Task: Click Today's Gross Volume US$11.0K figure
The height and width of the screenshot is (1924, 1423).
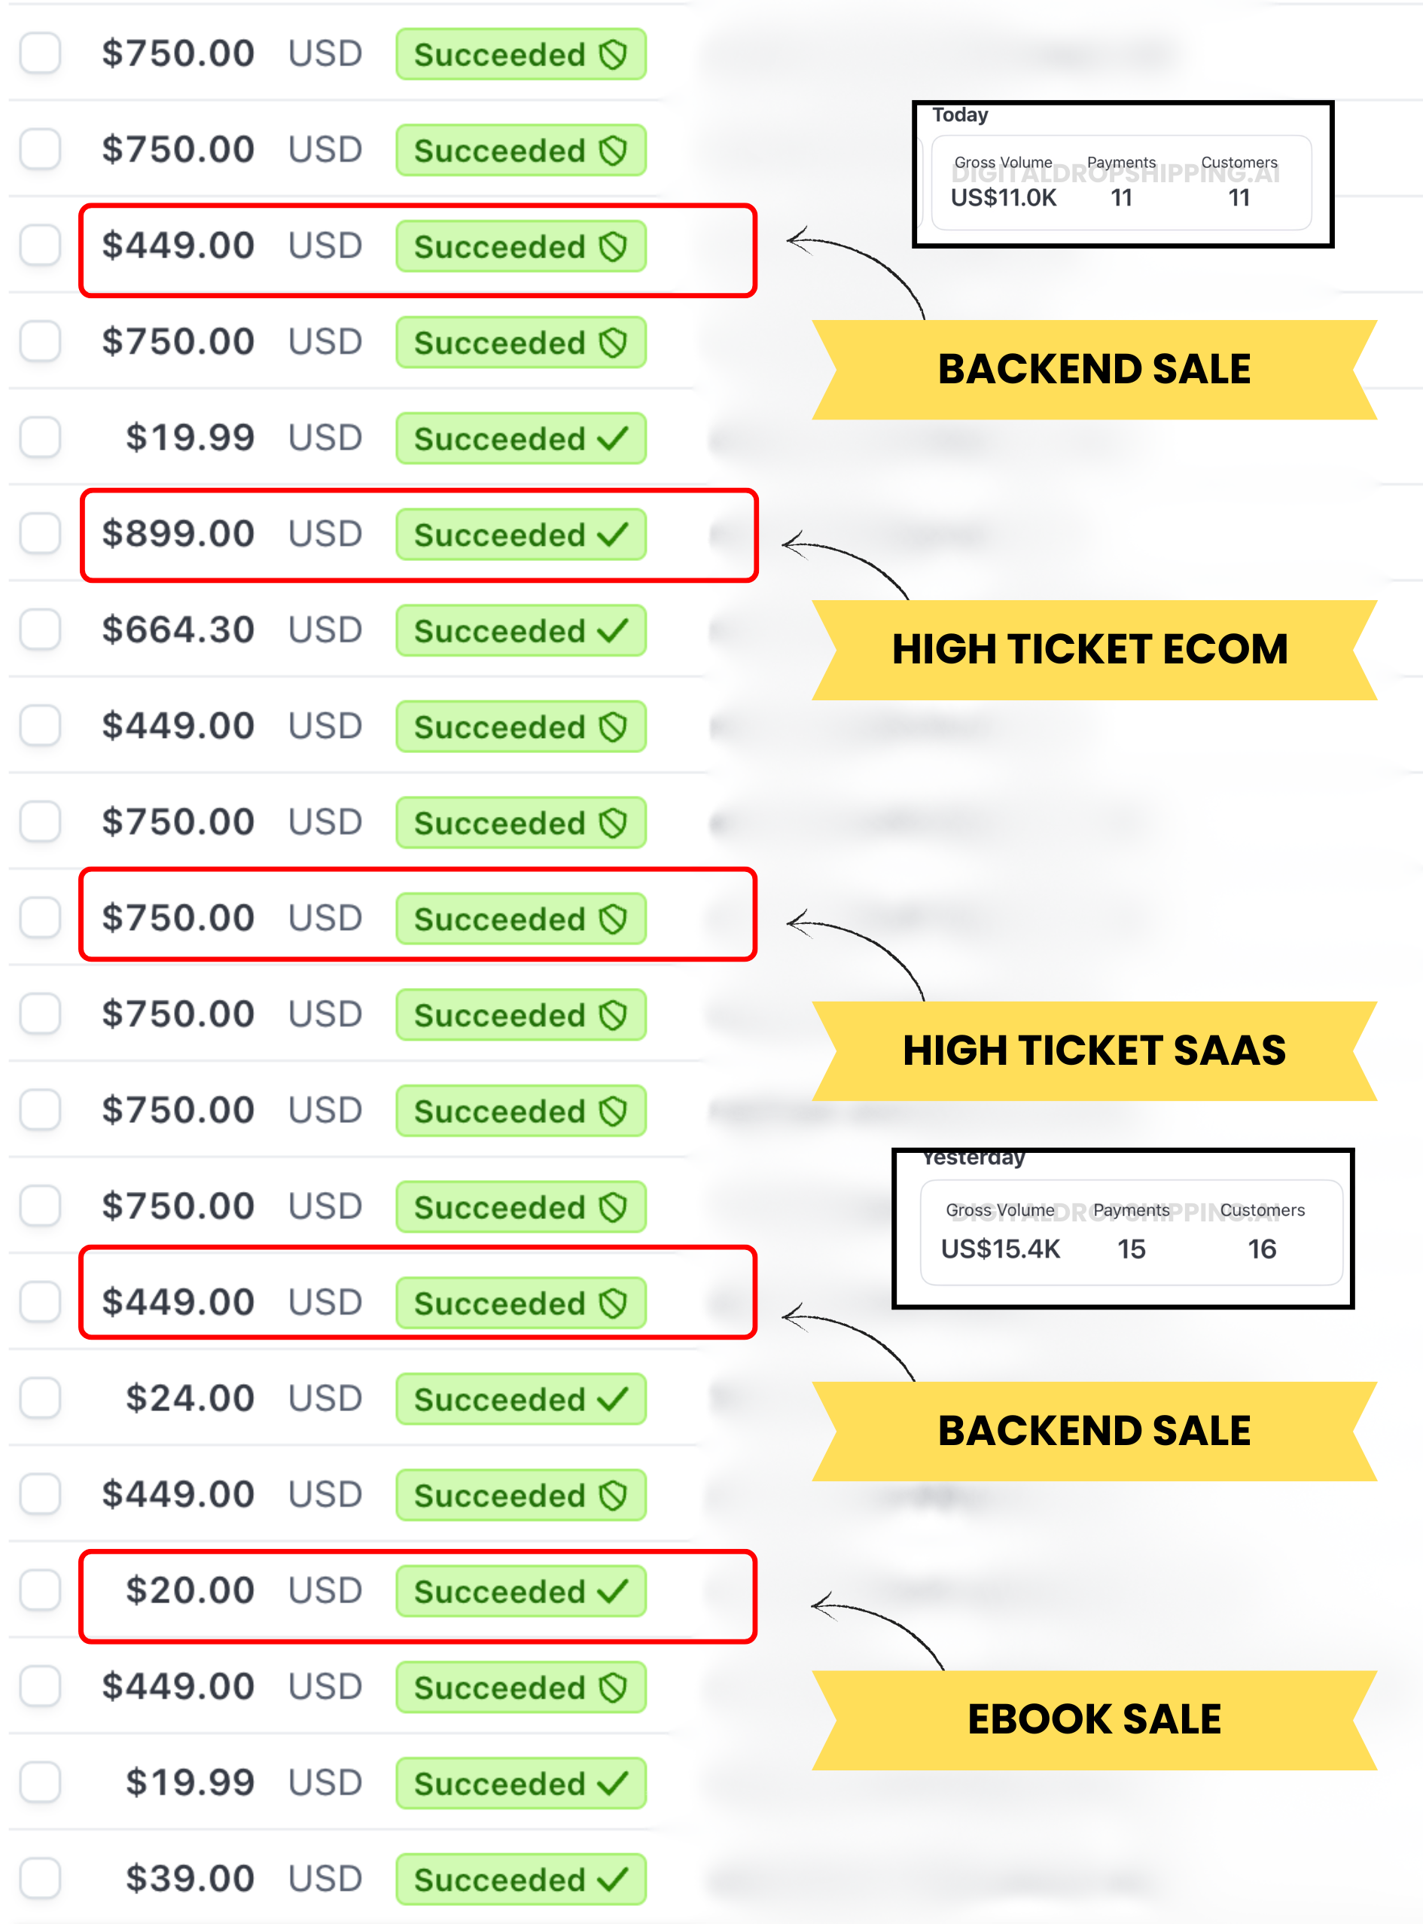Action: pos(1004,198)
